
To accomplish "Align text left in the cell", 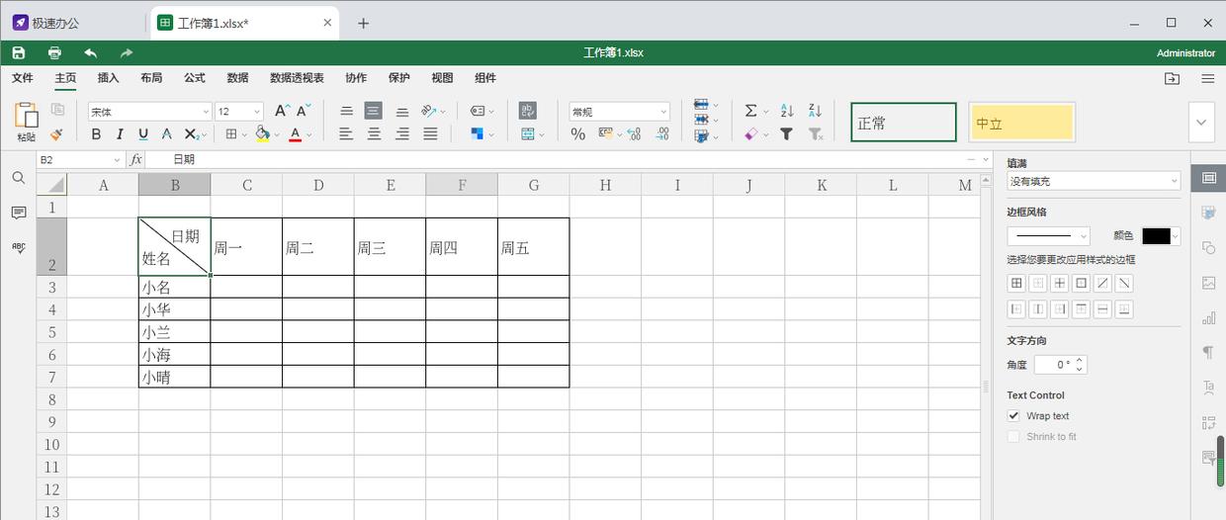I will coord(346,133).
